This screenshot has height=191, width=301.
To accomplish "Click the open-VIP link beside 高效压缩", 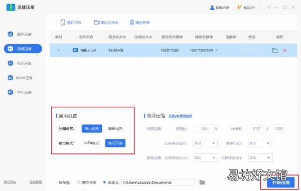I will click(180, 116).
